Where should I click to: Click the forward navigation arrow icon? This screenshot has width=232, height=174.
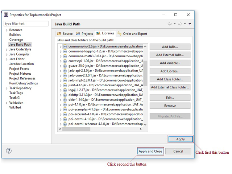pyautogui.click(x=180, y=24)
